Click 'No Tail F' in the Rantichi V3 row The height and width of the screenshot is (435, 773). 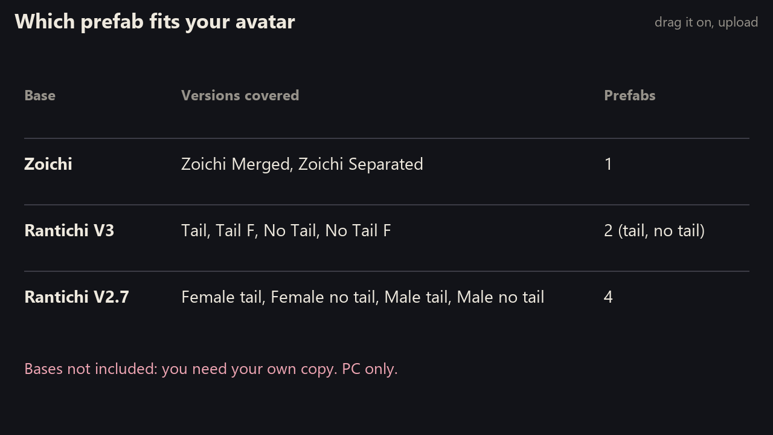(x=358, y=231)
